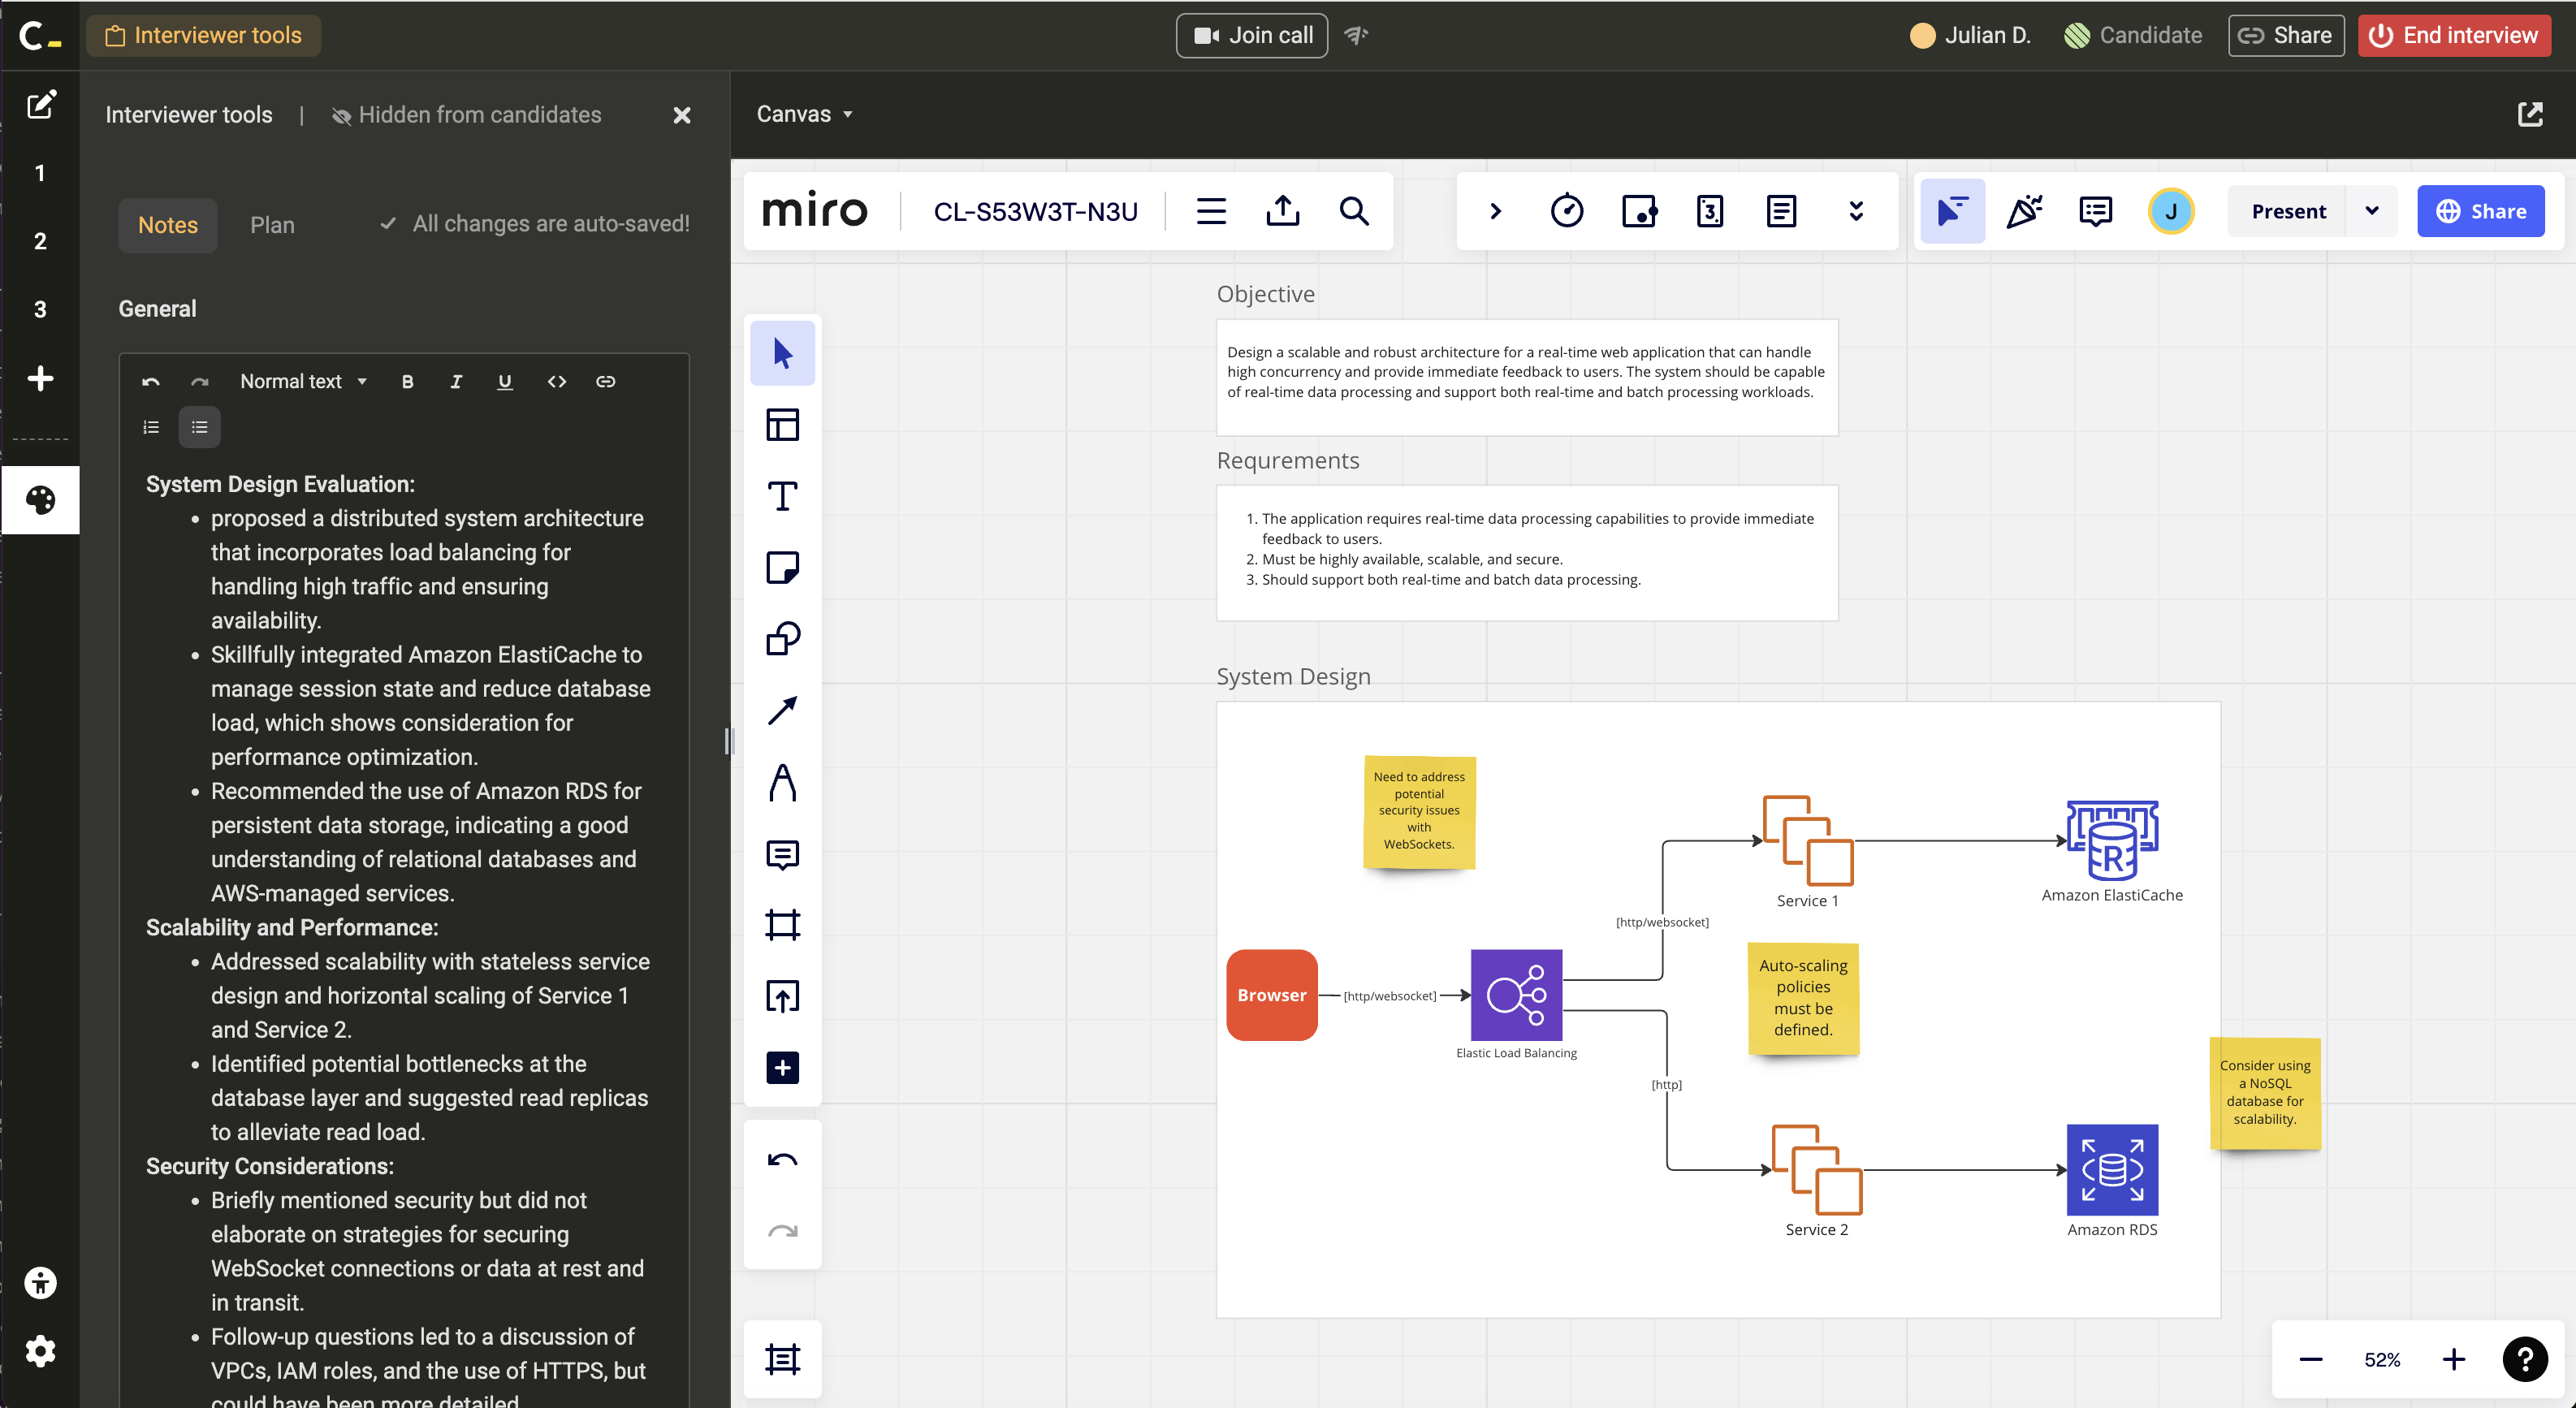Toggle the bulleted list button

[x=200, y=427]
